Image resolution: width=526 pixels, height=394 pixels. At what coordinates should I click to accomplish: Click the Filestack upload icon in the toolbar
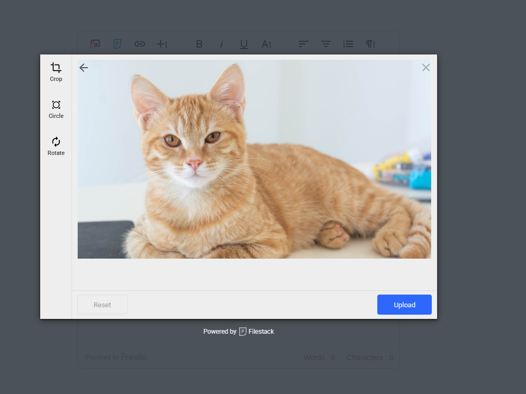[x=117, y=44]
